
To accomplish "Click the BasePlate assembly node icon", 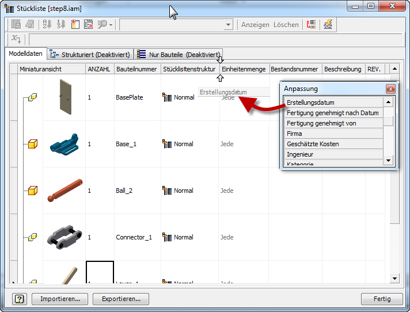I will tap(33, 97).
